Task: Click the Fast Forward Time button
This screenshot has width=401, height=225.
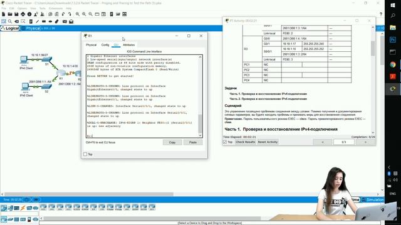Action: click(x=36, y=200)
